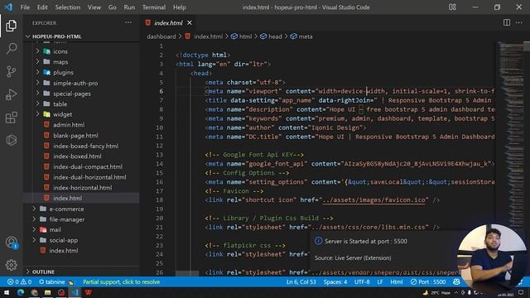Click the minimap code overview
Viewport: 530px width, 298px height.
[510, 135]
